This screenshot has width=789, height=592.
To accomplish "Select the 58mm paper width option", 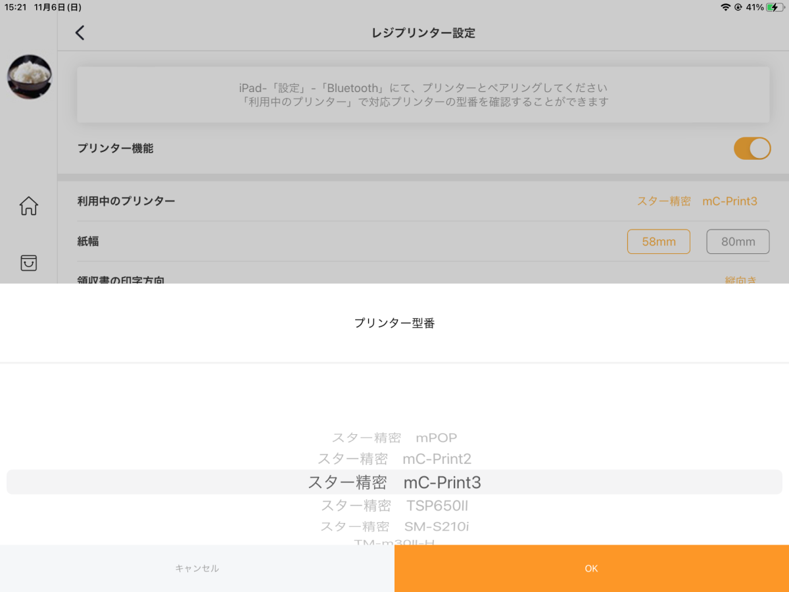I will click(658, 241).
